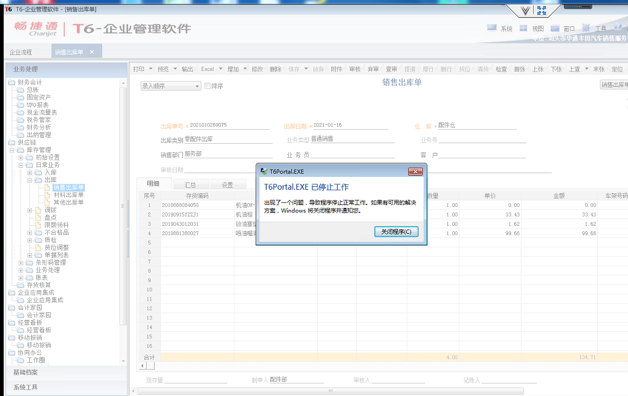Click the folder icon beside 总账
Screen dimensions: 628x396
tap(20, 90)
